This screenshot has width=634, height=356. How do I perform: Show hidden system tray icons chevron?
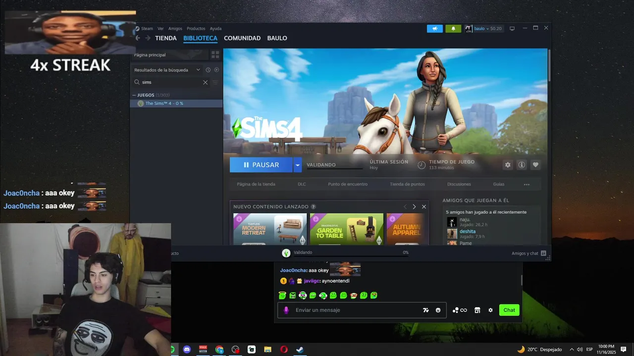(x=572, y=350)
